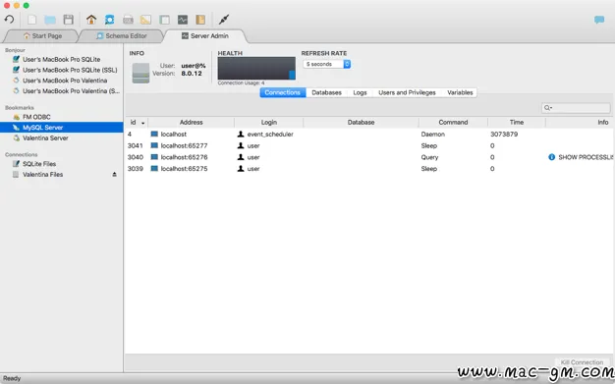This screenshot has height=384, width=615.
Task: Select the FM ODBC bookmark
Action: click(x=36, y=117)
